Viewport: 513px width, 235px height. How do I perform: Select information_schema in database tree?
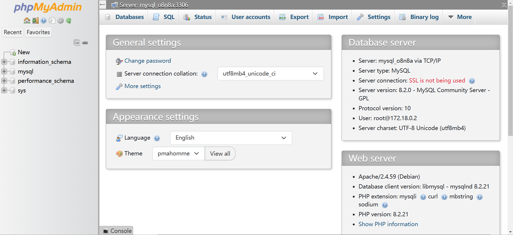pos(44,62)
